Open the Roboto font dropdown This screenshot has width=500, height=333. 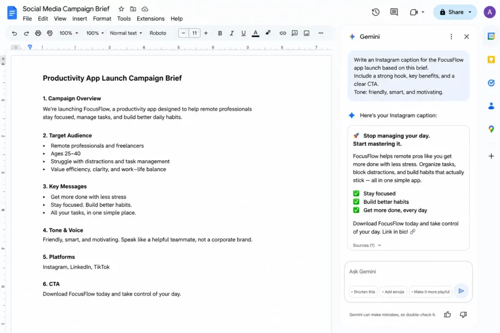point(158,33)
